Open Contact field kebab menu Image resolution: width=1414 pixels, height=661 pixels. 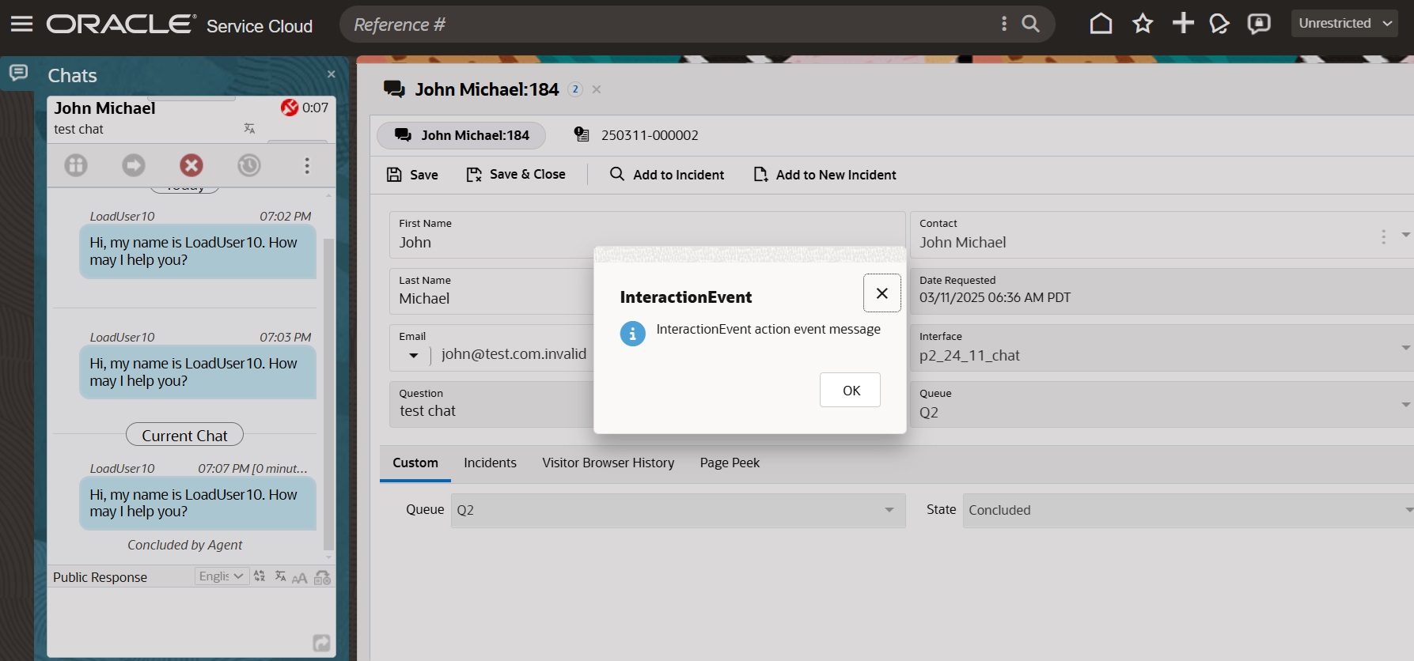click(1383, 236)
